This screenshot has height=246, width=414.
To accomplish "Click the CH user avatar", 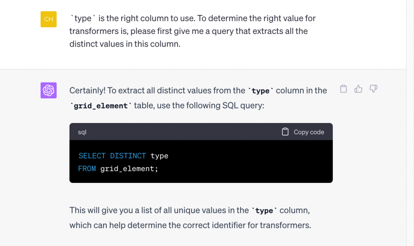I will pyautogui.click(x=49, y=19).
